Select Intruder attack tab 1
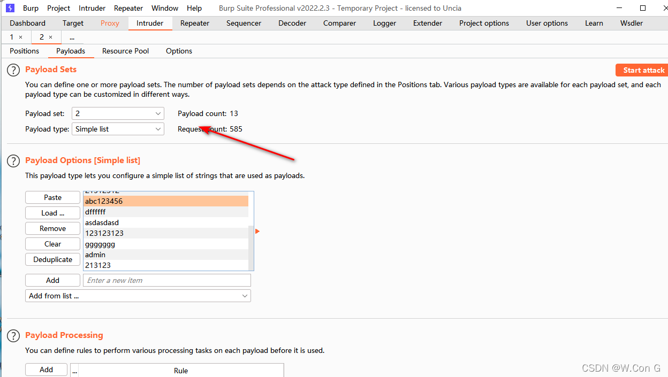The image size is (668, 377). click(x=12, y=37)
